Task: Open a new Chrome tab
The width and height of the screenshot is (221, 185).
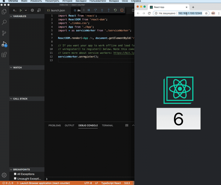Action: pyautogui.click(x=193, y=7)
